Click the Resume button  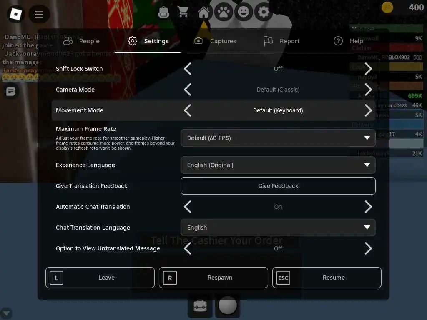tap(327, 277)
